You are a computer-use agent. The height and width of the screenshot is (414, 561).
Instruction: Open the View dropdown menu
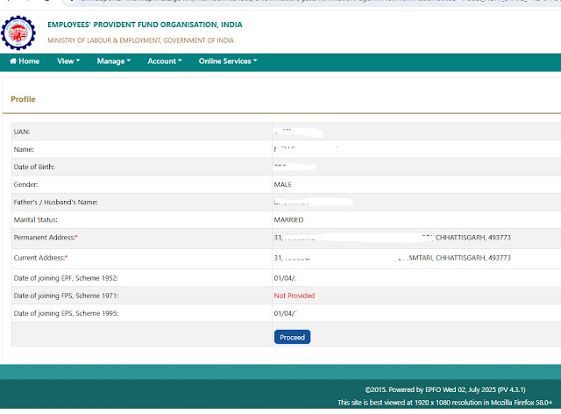point(68,61)
